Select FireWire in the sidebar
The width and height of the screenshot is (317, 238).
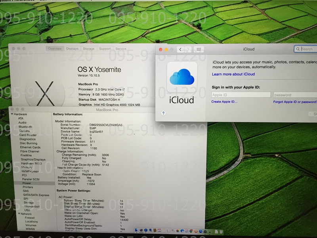26,155
